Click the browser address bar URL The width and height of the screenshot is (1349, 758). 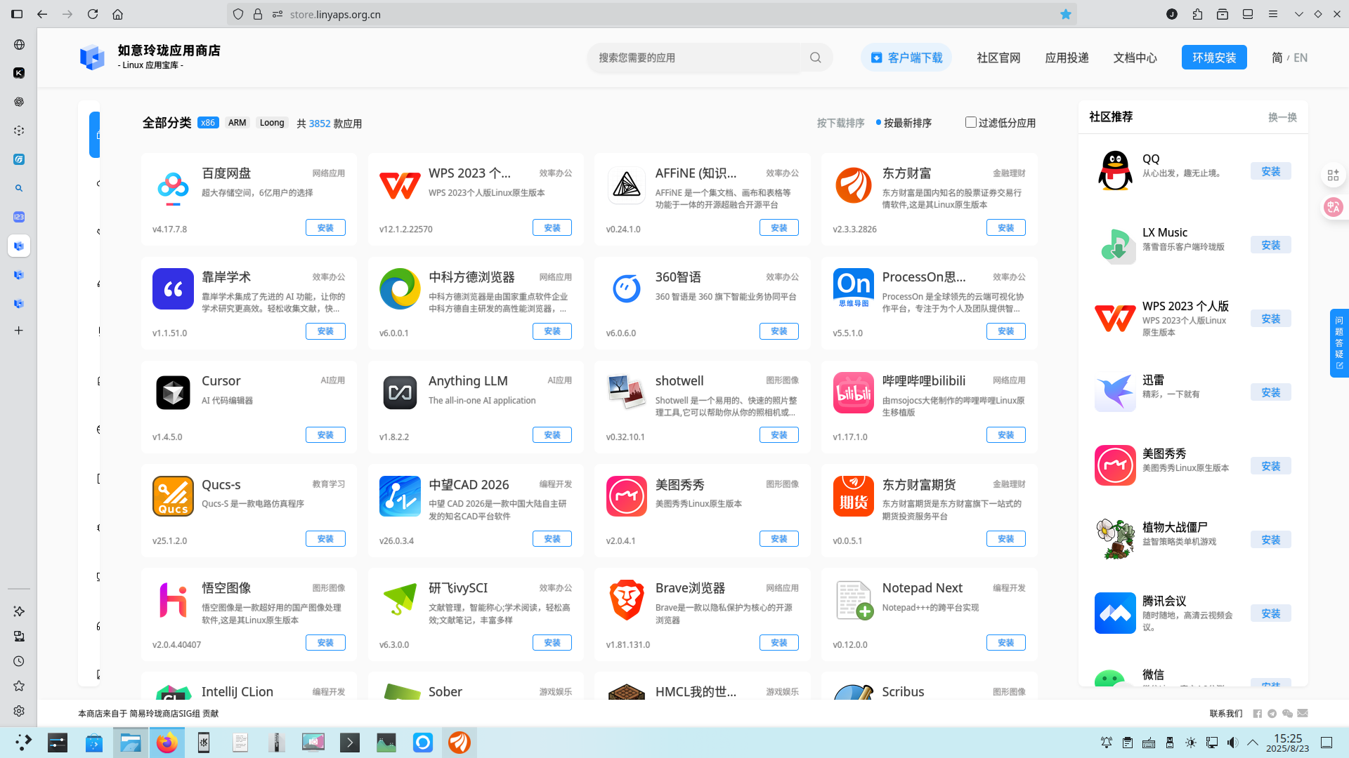tap(335, 14)
